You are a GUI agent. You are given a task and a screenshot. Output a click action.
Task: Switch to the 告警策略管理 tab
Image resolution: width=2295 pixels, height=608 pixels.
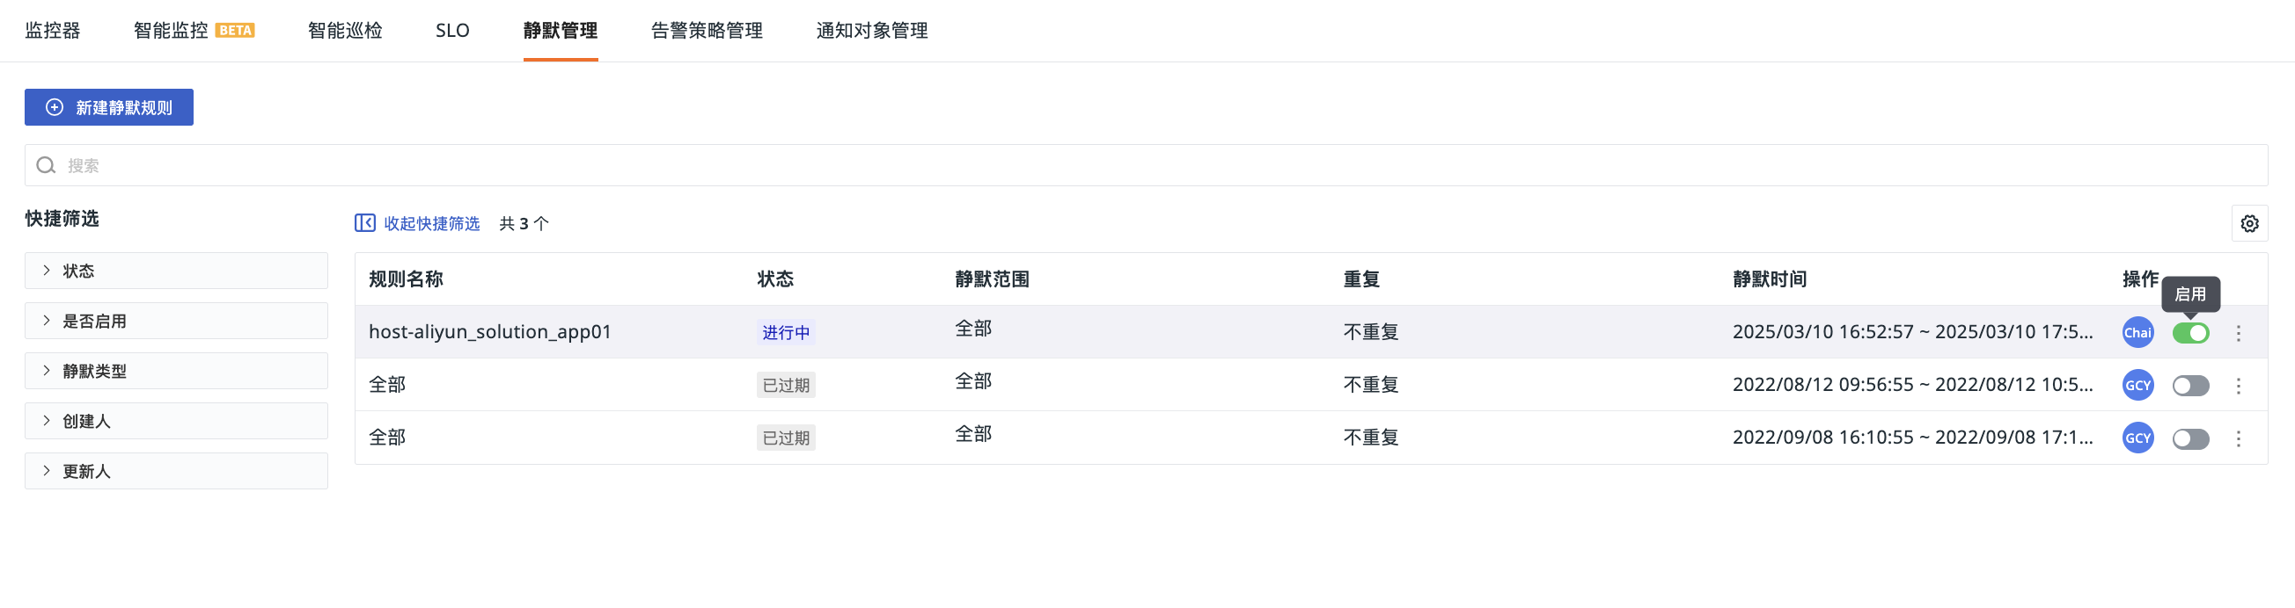pos(707,30)
